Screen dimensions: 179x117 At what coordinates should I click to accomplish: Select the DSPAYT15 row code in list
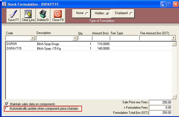point(14,49)
